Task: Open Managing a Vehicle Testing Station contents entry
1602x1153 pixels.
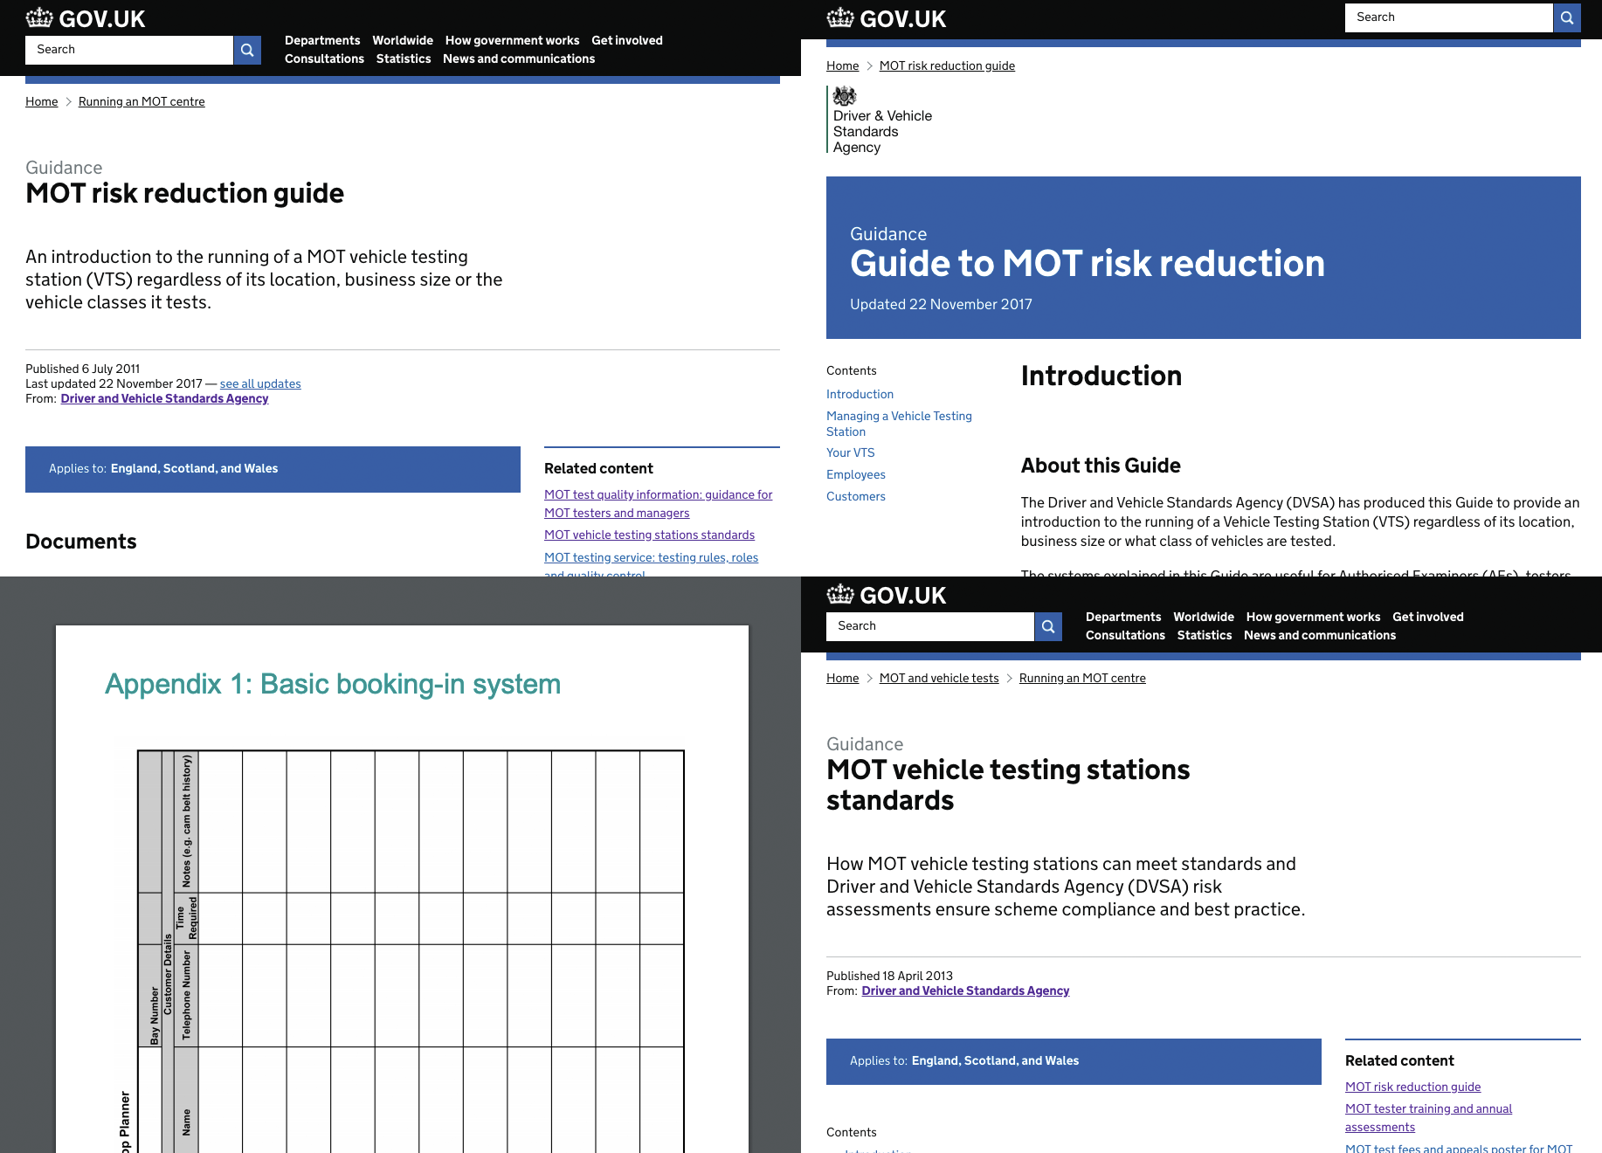Action: [899, 424]
